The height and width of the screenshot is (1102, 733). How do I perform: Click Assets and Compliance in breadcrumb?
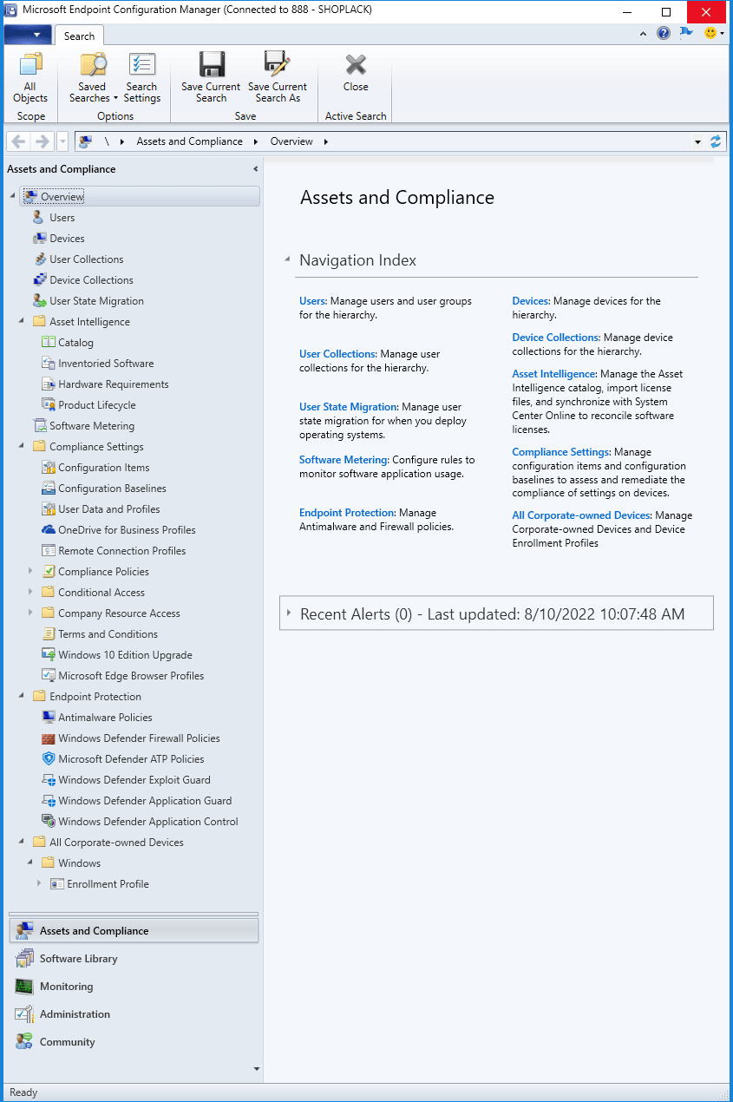coord(189,141)
